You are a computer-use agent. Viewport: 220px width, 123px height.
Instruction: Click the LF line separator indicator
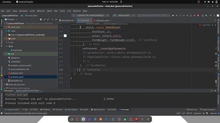pyautogui.click(x=184, y=113)
